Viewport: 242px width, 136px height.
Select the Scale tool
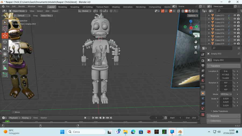point(5,48)
